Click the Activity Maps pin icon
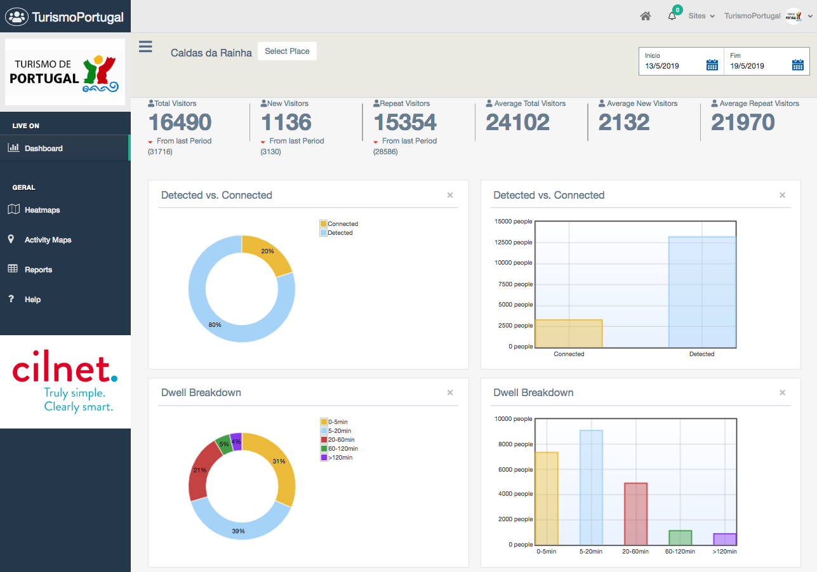The height and width of the screenshot is (572, 817). pyautogui.click(x=11, y=239)
